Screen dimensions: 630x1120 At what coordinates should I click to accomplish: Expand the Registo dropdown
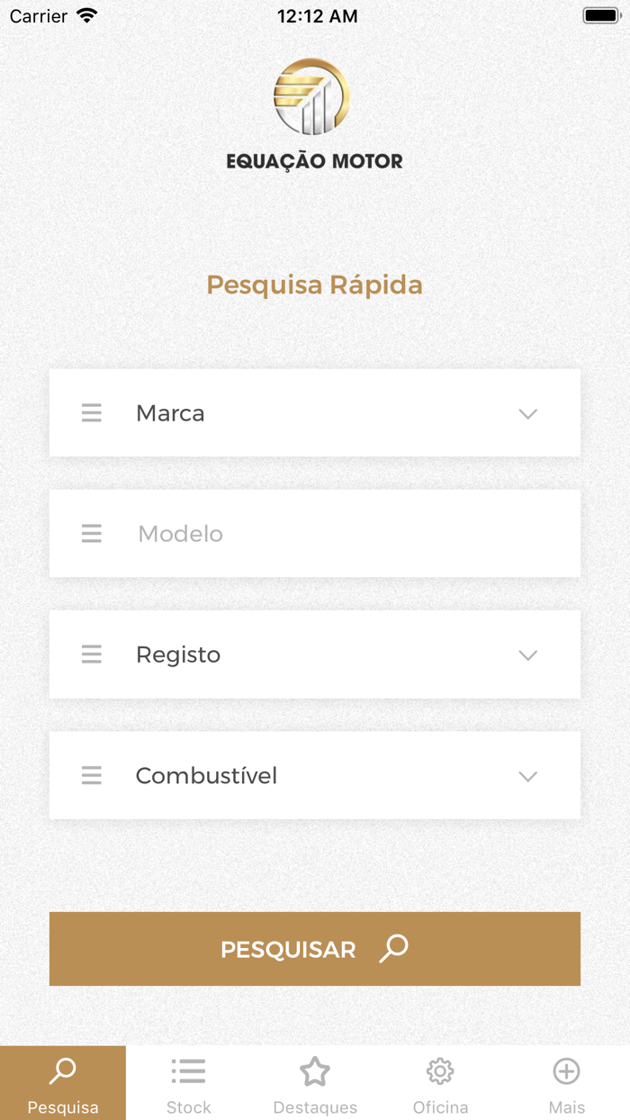pos(527,655)
